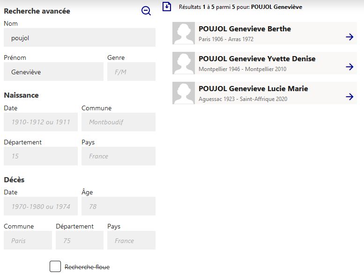Screen dimensions: 364x279
Task: Open POUJOL Genevieve Lucie Marie result title
Action: pos(253,88)
